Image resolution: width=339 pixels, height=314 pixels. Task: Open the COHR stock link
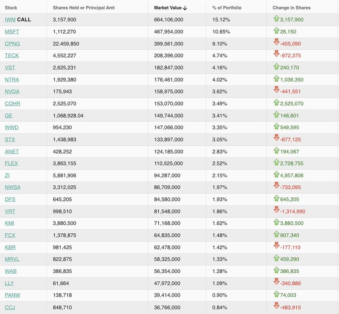click(x=13, y=104)
